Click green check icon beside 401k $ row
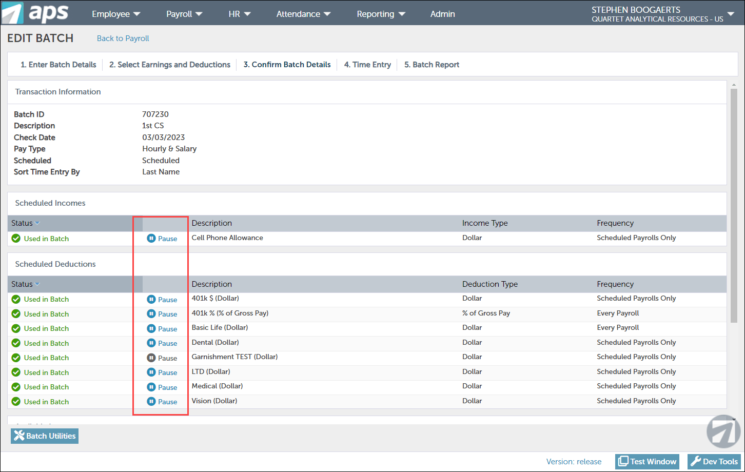 16,300
